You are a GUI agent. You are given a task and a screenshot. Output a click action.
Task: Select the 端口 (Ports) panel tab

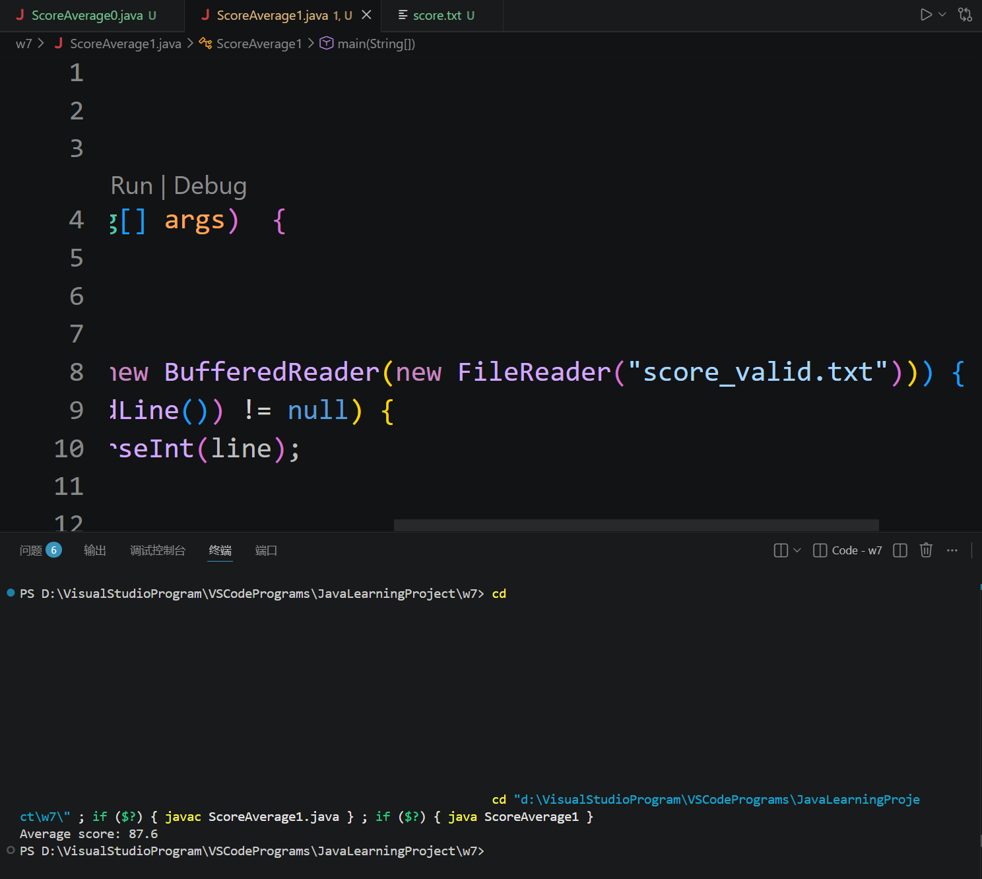pos(266,550)
